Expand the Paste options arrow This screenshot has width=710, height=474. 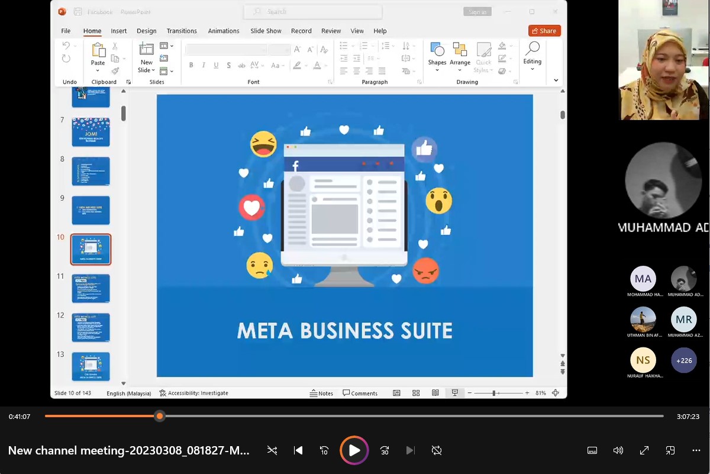98,70
